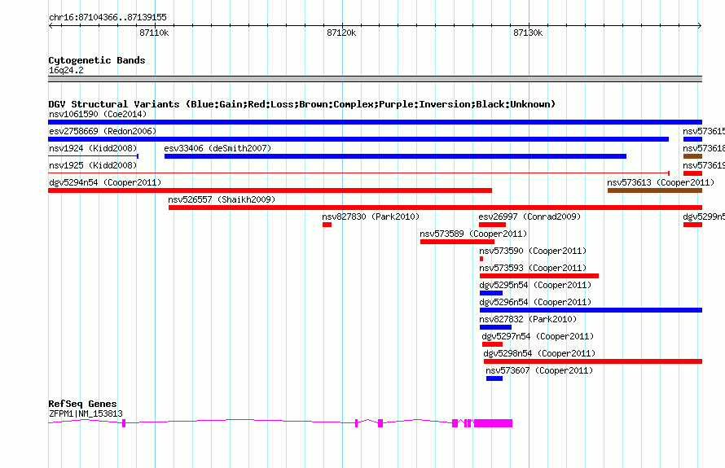Select the large ZFPM1 last exon block

[x=493, y=422]
